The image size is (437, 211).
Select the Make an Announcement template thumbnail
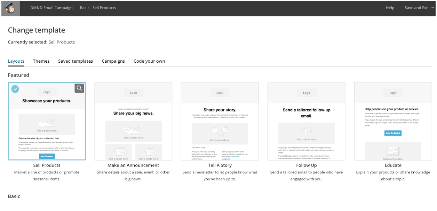coord(133,121)
